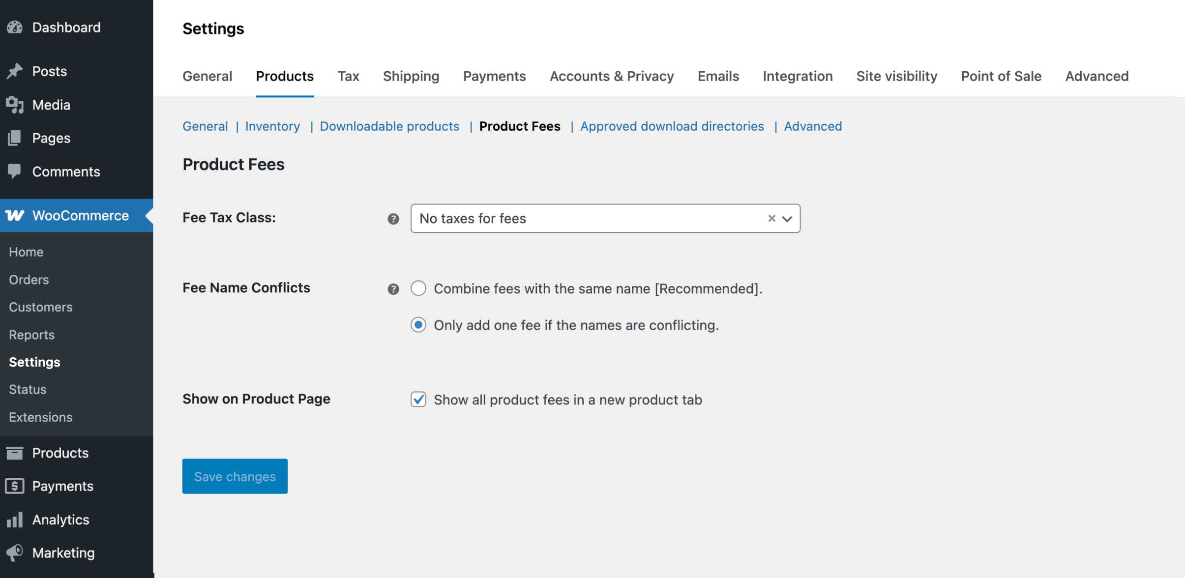This screenshot has height=578, width=1185.
Task: Open the Inventory sub-section link
Action: pos(272,126)
